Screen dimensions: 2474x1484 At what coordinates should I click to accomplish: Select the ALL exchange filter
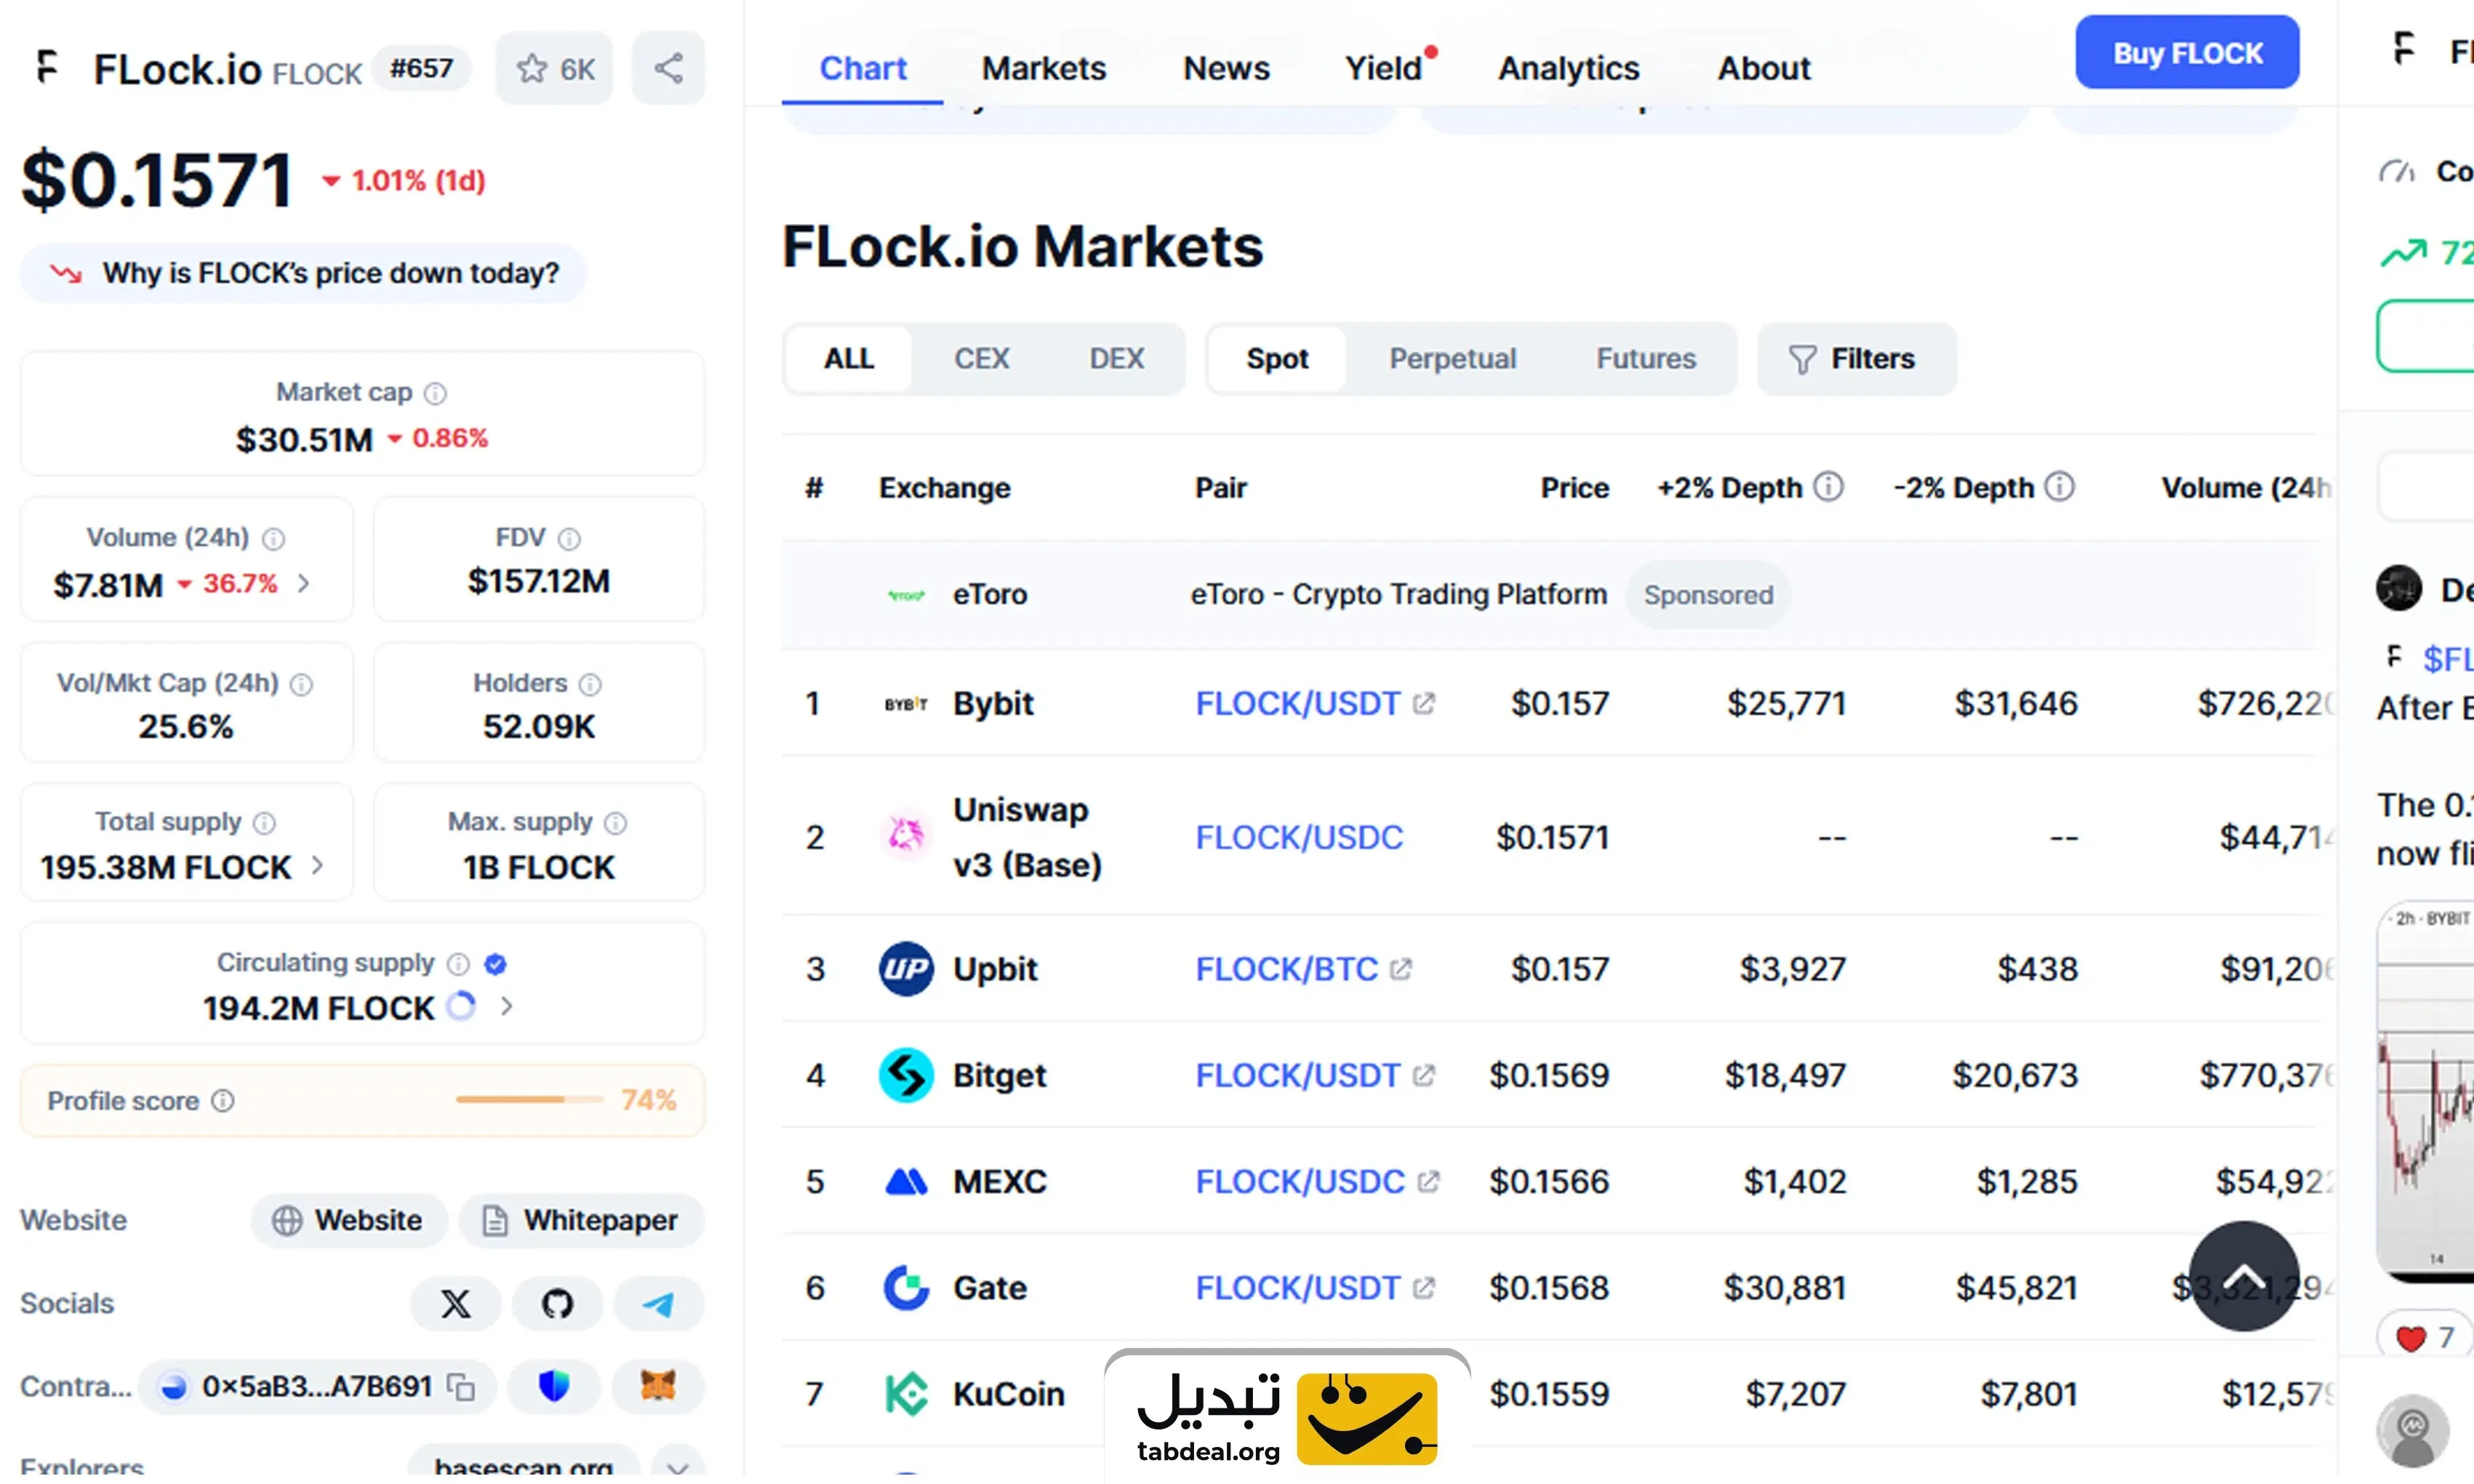[x=849, y=359]
